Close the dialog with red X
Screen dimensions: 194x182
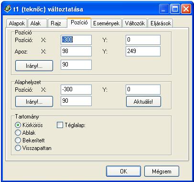coord(186,9)
